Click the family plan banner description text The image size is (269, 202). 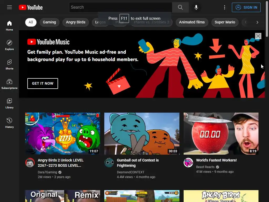click(83, 56)
